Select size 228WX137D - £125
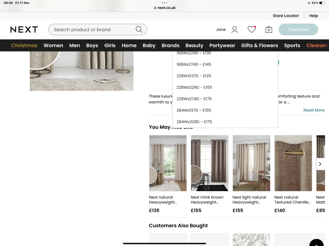Screen dimensions: 329x246 [x=225, y=76]
